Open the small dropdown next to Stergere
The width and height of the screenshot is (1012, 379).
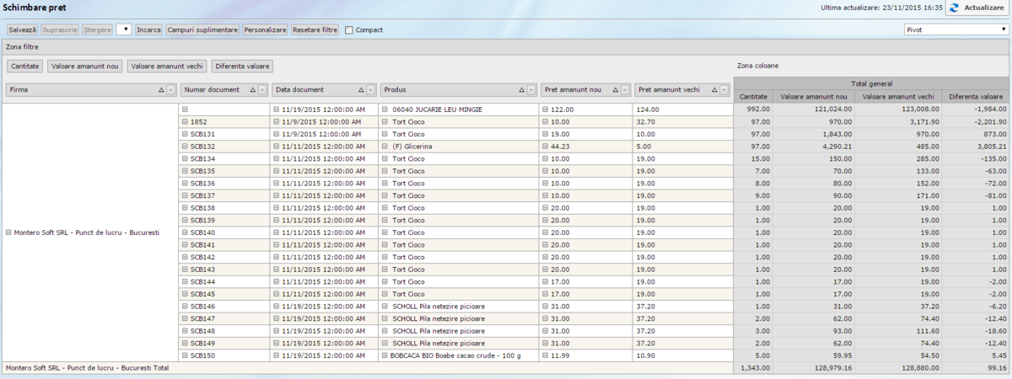coord(124,29)
